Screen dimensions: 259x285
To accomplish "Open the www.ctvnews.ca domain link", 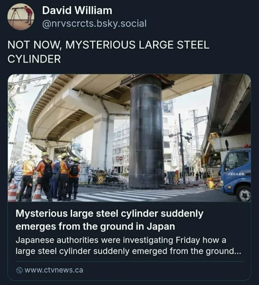I will 54,270.
